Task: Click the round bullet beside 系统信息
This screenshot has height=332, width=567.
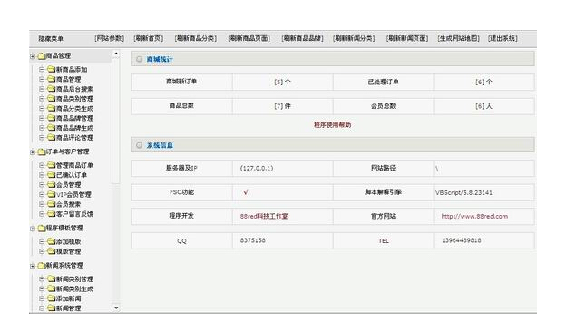Action: (139, 145)
